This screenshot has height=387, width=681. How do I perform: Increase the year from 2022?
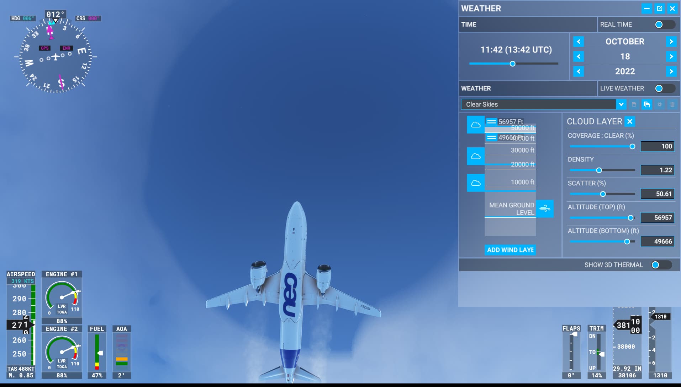(x=671, y=71)
